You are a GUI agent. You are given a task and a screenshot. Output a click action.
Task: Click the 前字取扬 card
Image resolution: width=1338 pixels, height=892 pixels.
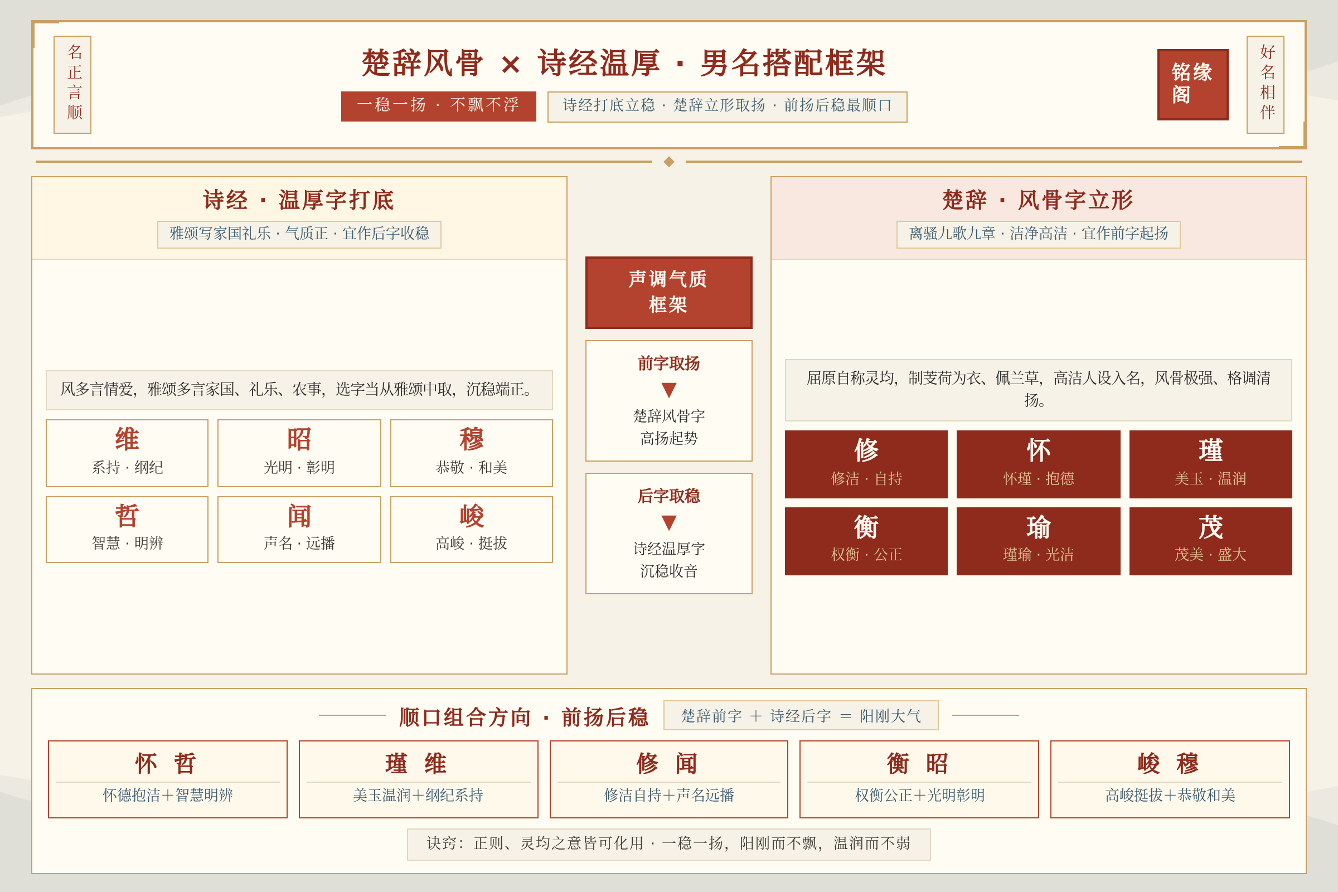668,400
